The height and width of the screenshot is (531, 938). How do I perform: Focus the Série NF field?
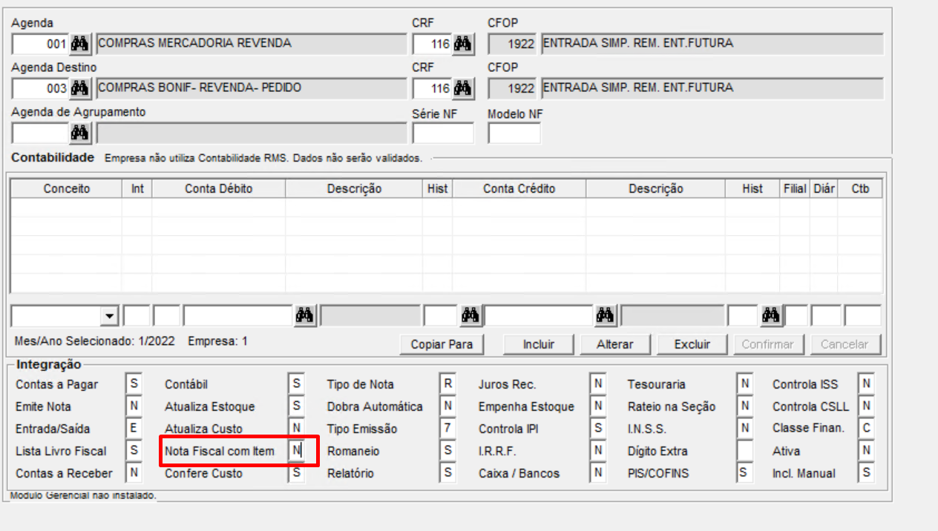[443, 133]
